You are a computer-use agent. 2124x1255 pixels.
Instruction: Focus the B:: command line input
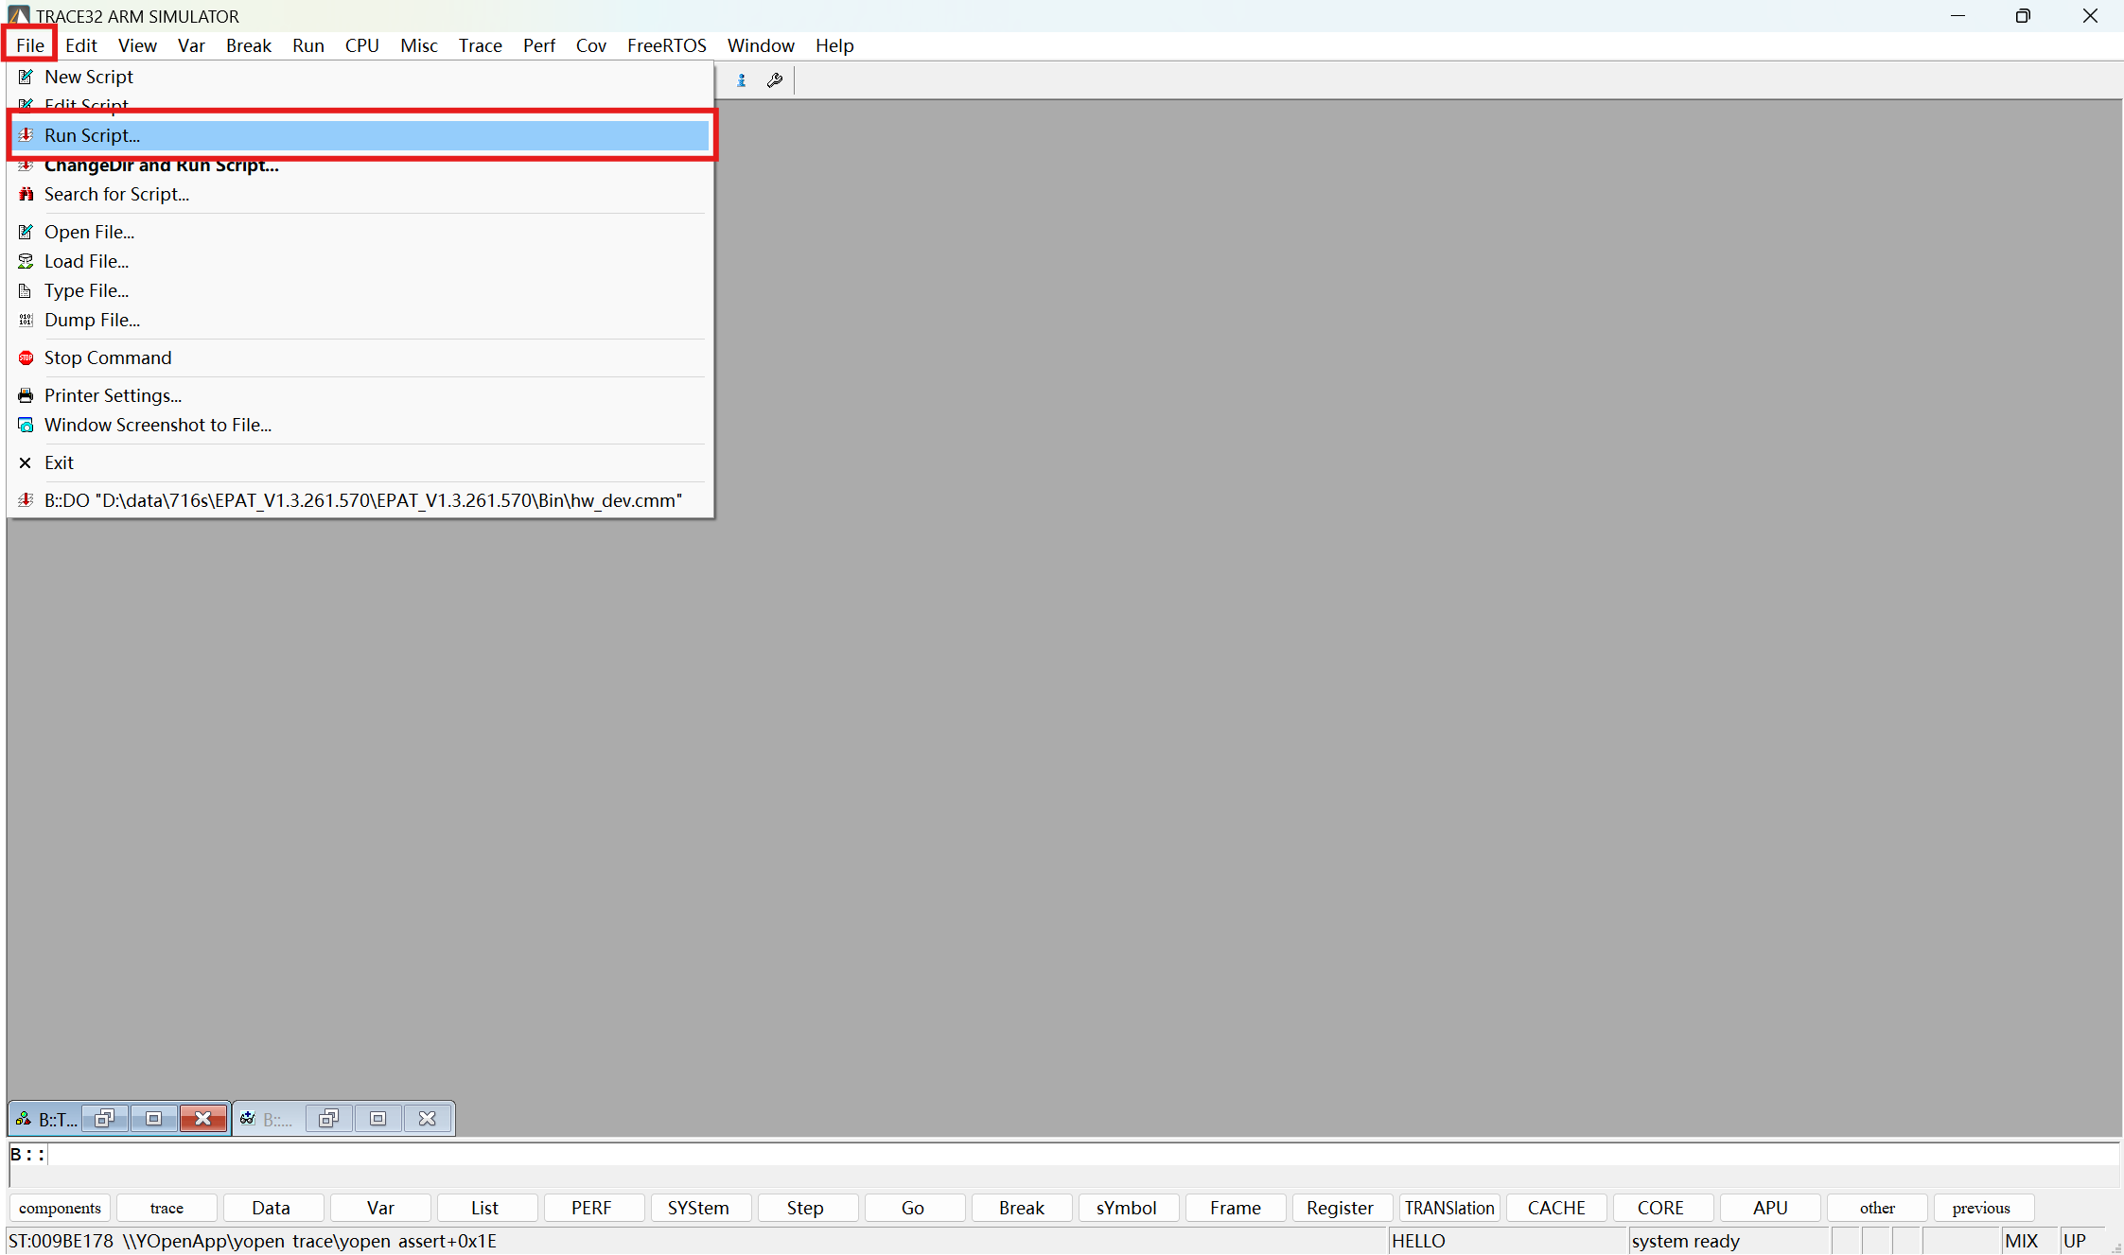tap(1065, 1155)
